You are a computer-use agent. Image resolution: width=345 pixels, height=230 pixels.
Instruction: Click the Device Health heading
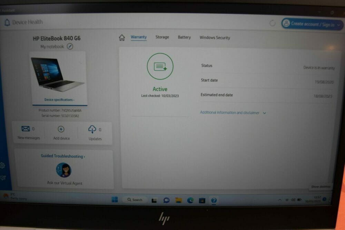[28, 22]
